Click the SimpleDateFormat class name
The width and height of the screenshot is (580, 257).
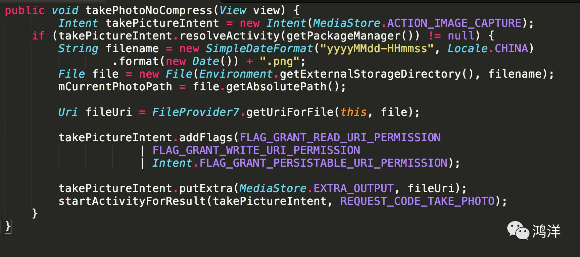click(259, 49)
